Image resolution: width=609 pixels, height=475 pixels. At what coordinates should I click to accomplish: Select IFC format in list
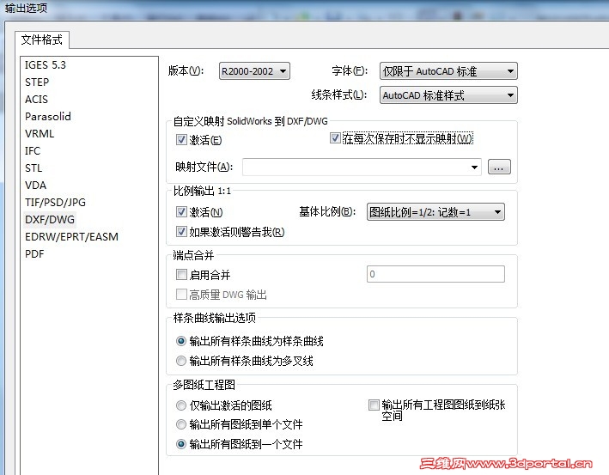coord(33,150)
